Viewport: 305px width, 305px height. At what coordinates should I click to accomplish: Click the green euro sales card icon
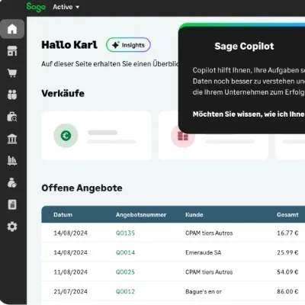pyautogui.click(x=66, y=136)
